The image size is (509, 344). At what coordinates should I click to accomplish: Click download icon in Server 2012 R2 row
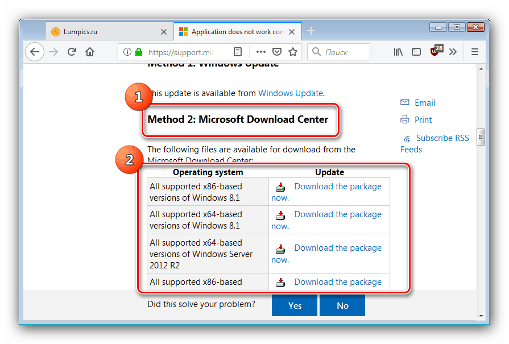pyautogui.click(x=280, y=249)
